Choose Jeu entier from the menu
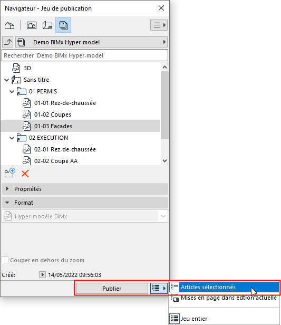 pyautogui.click(x=224, y=318)
